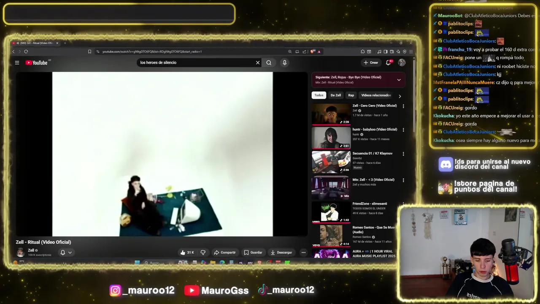Screen dimensions: 540x304
Task: Share the video with Compartir
Action: pyautogui.click(x=225, y=252)
